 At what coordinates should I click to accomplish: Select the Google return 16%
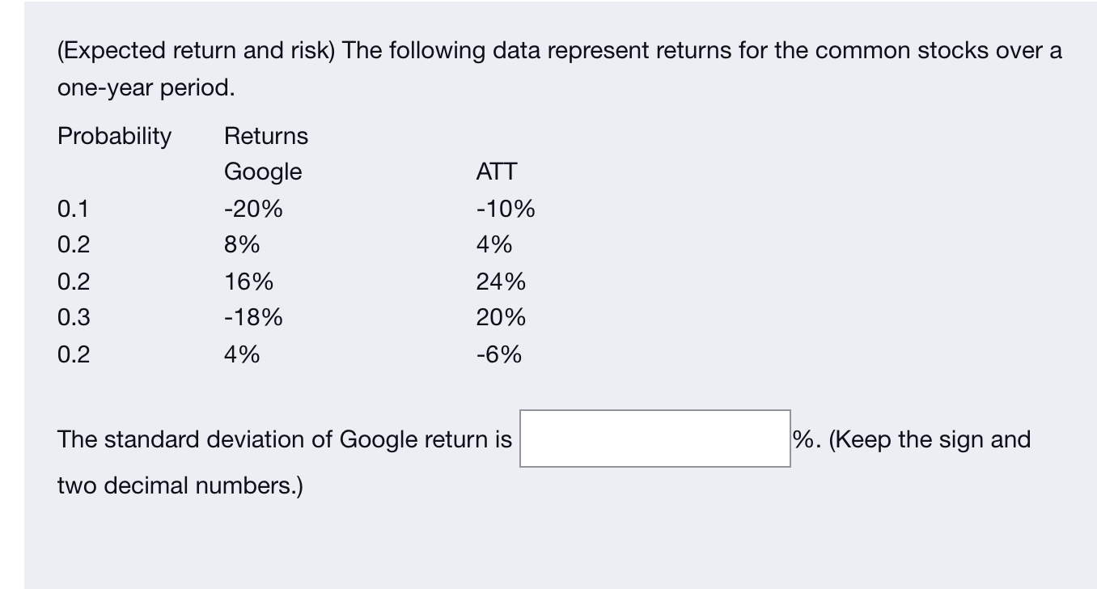point(248,281)
